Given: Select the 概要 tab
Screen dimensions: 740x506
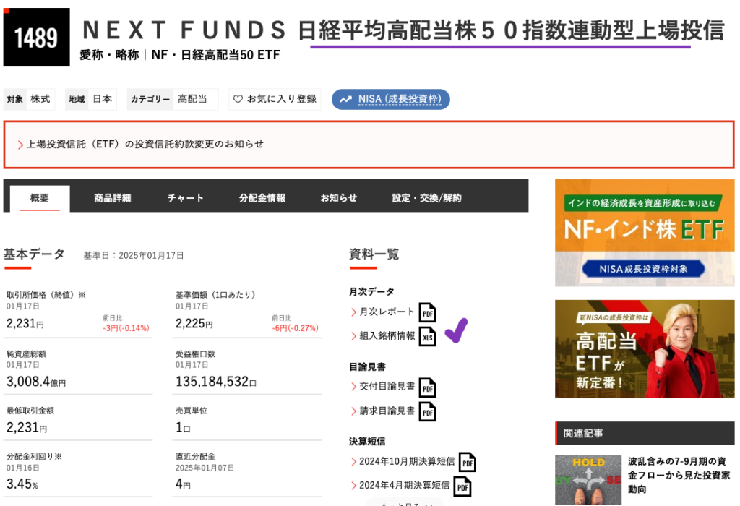Looking at the screenshot, I should [x=40, y=198].
